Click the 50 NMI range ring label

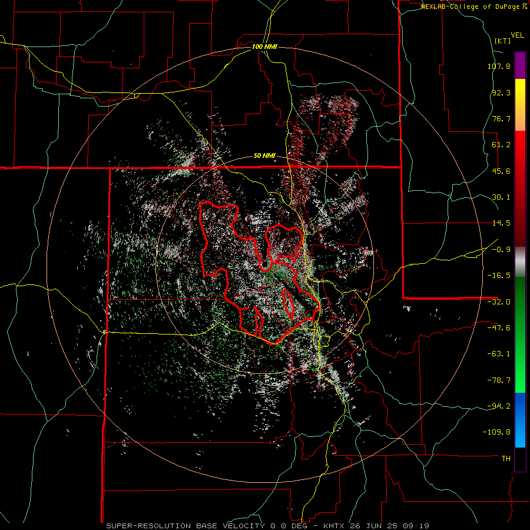(x=264, y=156)
